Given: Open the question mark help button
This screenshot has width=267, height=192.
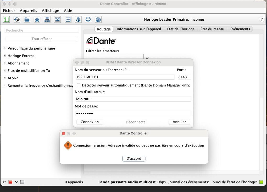Looking at the screenshot, I should [262, 19].
